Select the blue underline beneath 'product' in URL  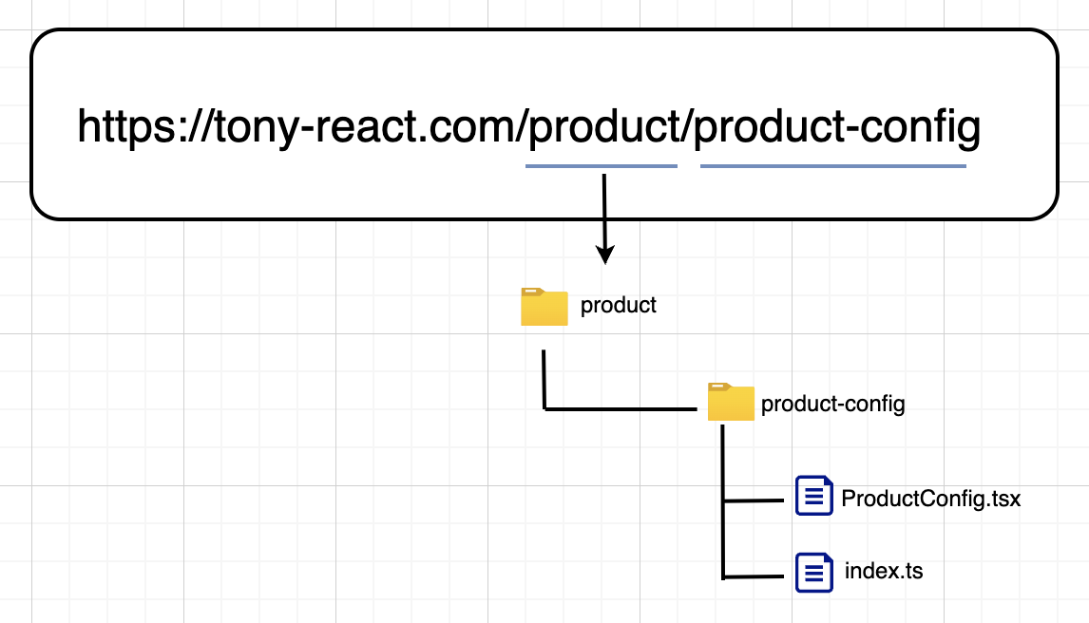click(x=601, y=166)
